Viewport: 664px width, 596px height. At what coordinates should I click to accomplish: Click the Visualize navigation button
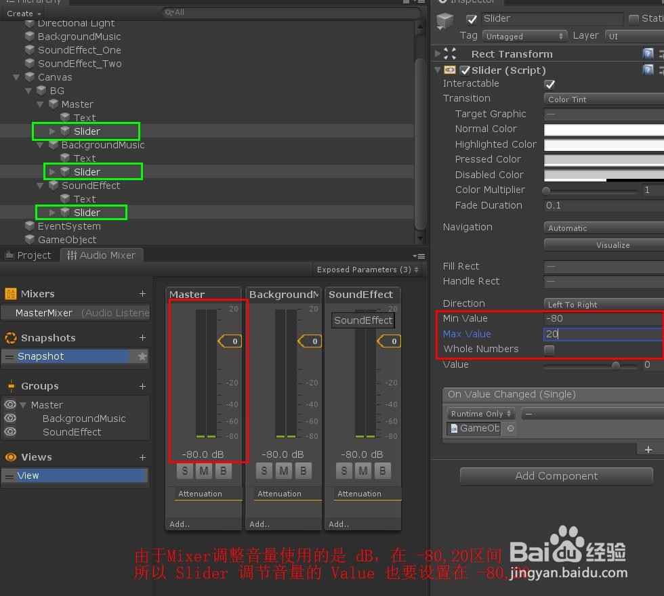click(x=604, y=245)
